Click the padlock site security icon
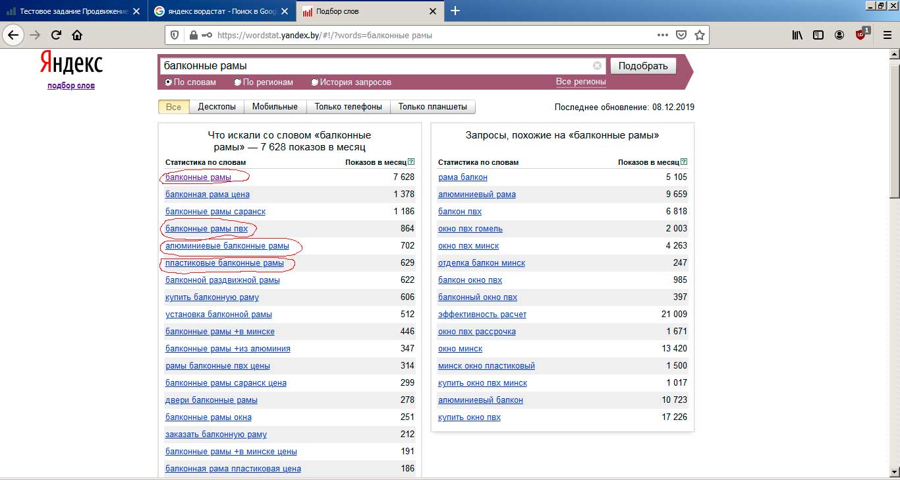Viewport: 900px width, 480px height. pos(193,35)
